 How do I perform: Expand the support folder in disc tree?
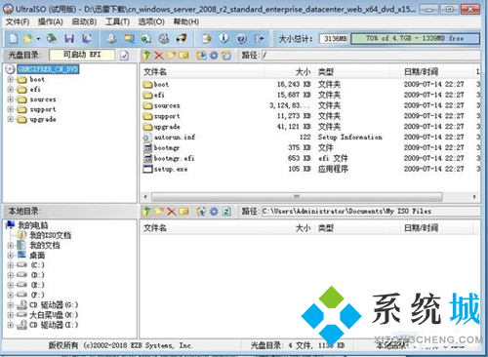click(x=11, y=109)
